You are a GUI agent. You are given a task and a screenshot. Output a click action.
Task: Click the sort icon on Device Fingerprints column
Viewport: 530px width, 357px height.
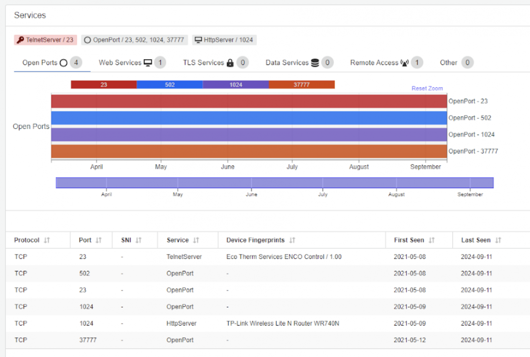(x=293, y=240)
